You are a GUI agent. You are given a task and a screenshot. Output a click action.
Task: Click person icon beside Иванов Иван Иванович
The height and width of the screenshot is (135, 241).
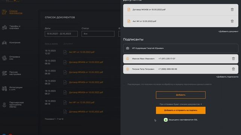(128, 58)
